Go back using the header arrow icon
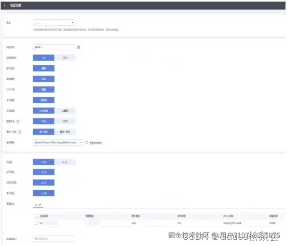 (x=5, y=6)
